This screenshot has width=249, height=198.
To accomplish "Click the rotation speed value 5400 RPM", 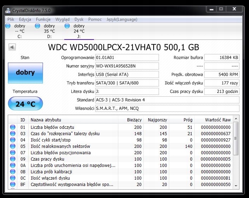I will (x=222, y=74).
